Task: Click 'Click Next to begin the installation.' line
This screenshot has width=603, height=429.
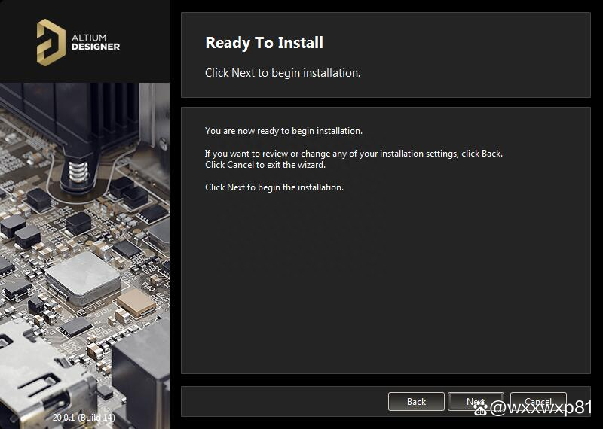Action: [x=274, y=187]
